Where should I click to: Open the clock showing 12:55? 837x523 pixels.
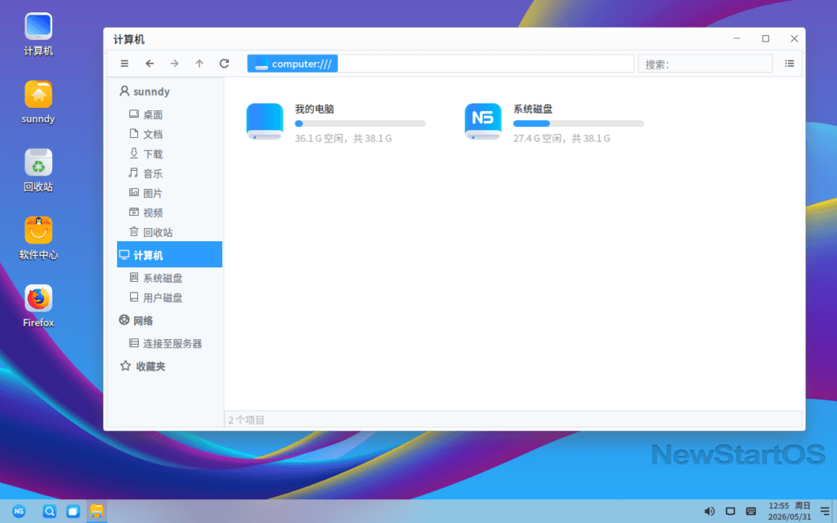click(x=790, y=512)
